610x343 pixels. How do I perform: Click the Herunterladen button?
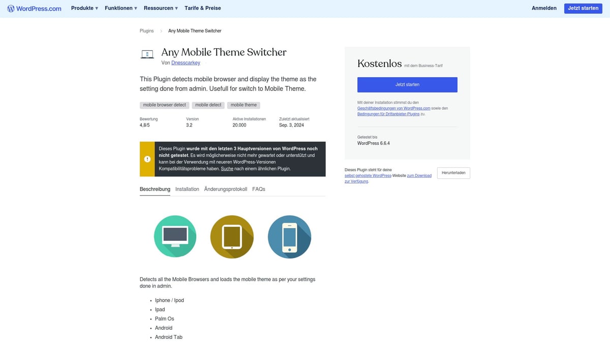[x=453, y=173]
